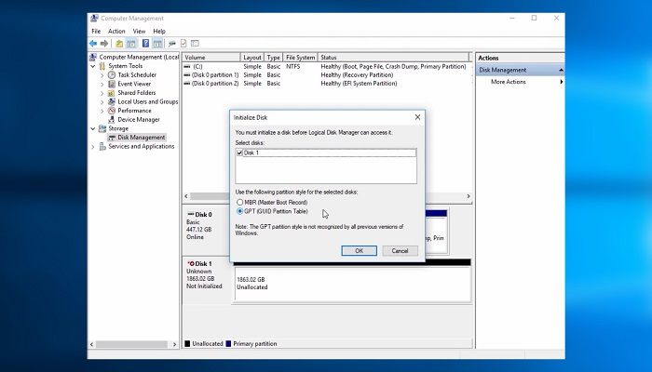The height and width of the screenshot is (372, 652).
Task: Click the Status column header
Action: (x=328, y=57)
